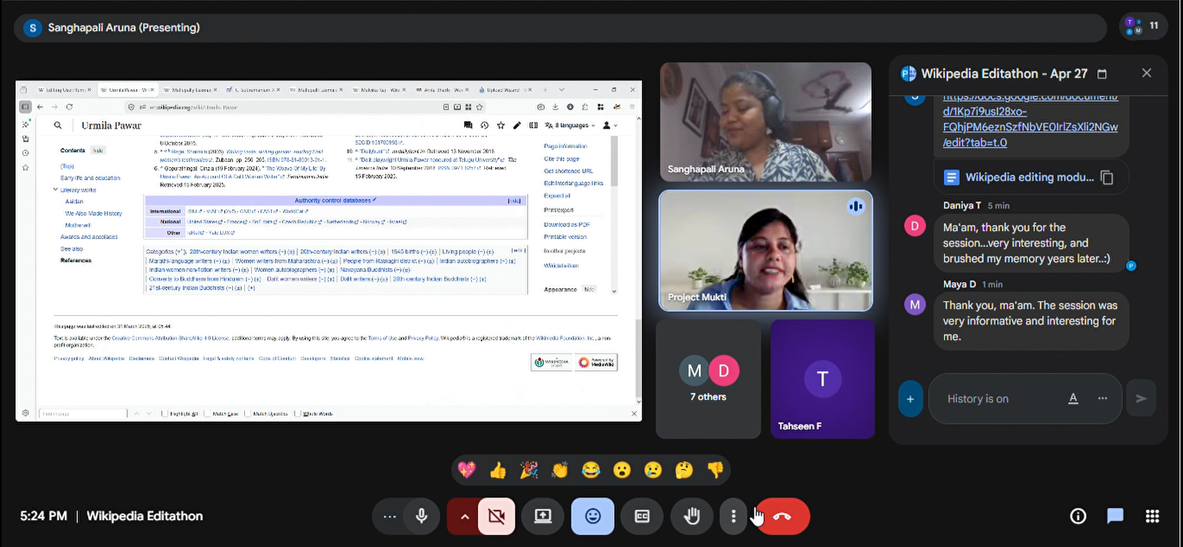Toggle the chat panel icon
Screen dimensions: 1183x547
coord(1115,517)
